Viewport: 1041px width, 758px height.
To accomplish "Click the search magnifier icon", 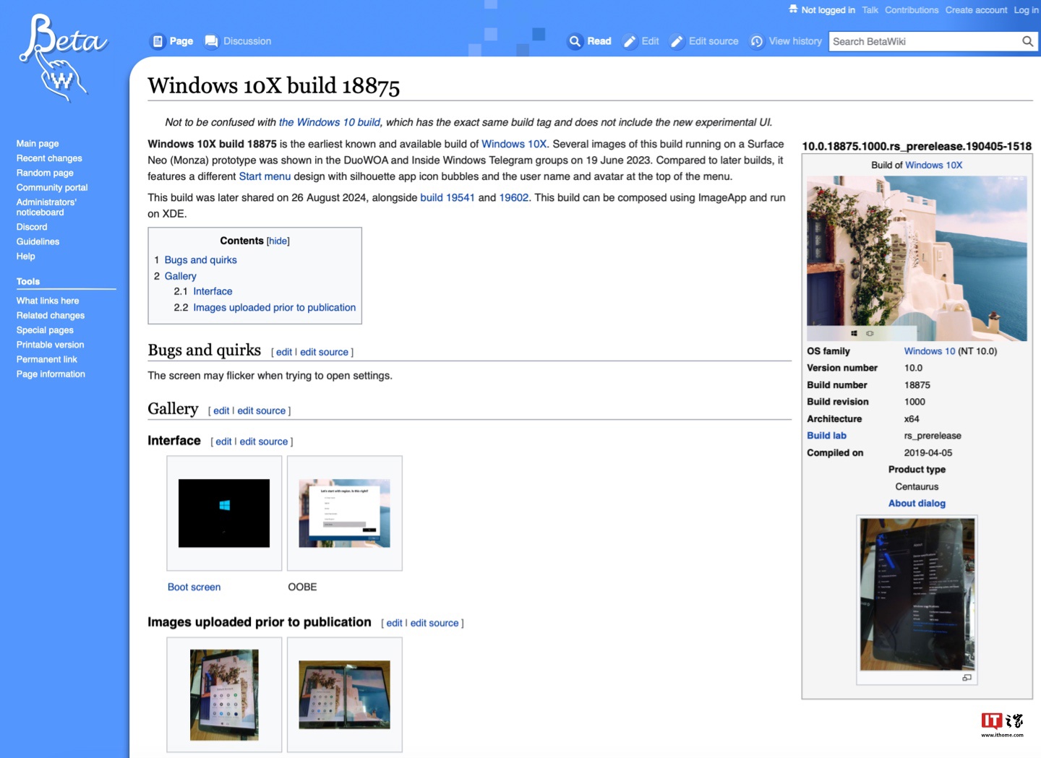I will click(x=1027, y=41).
